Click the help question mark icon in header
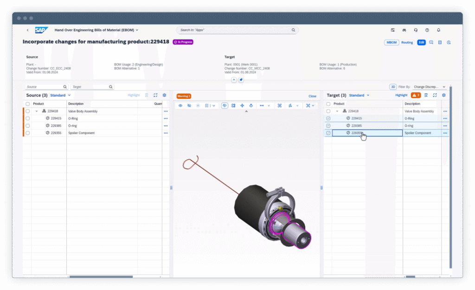475x290 pixels. tap(427, 30)
